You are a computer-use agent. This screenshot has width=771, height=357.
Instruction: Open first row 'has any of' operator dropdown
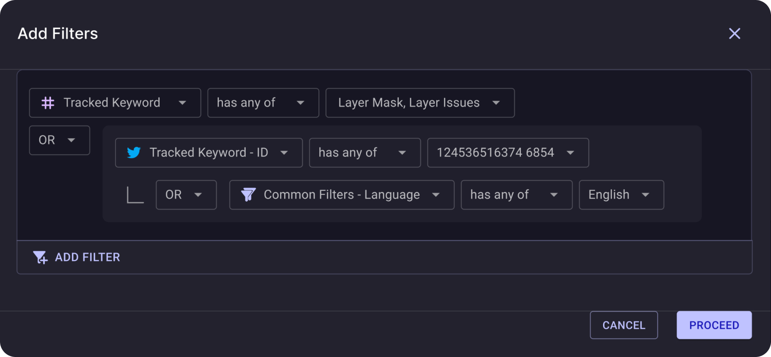point(263,103)
